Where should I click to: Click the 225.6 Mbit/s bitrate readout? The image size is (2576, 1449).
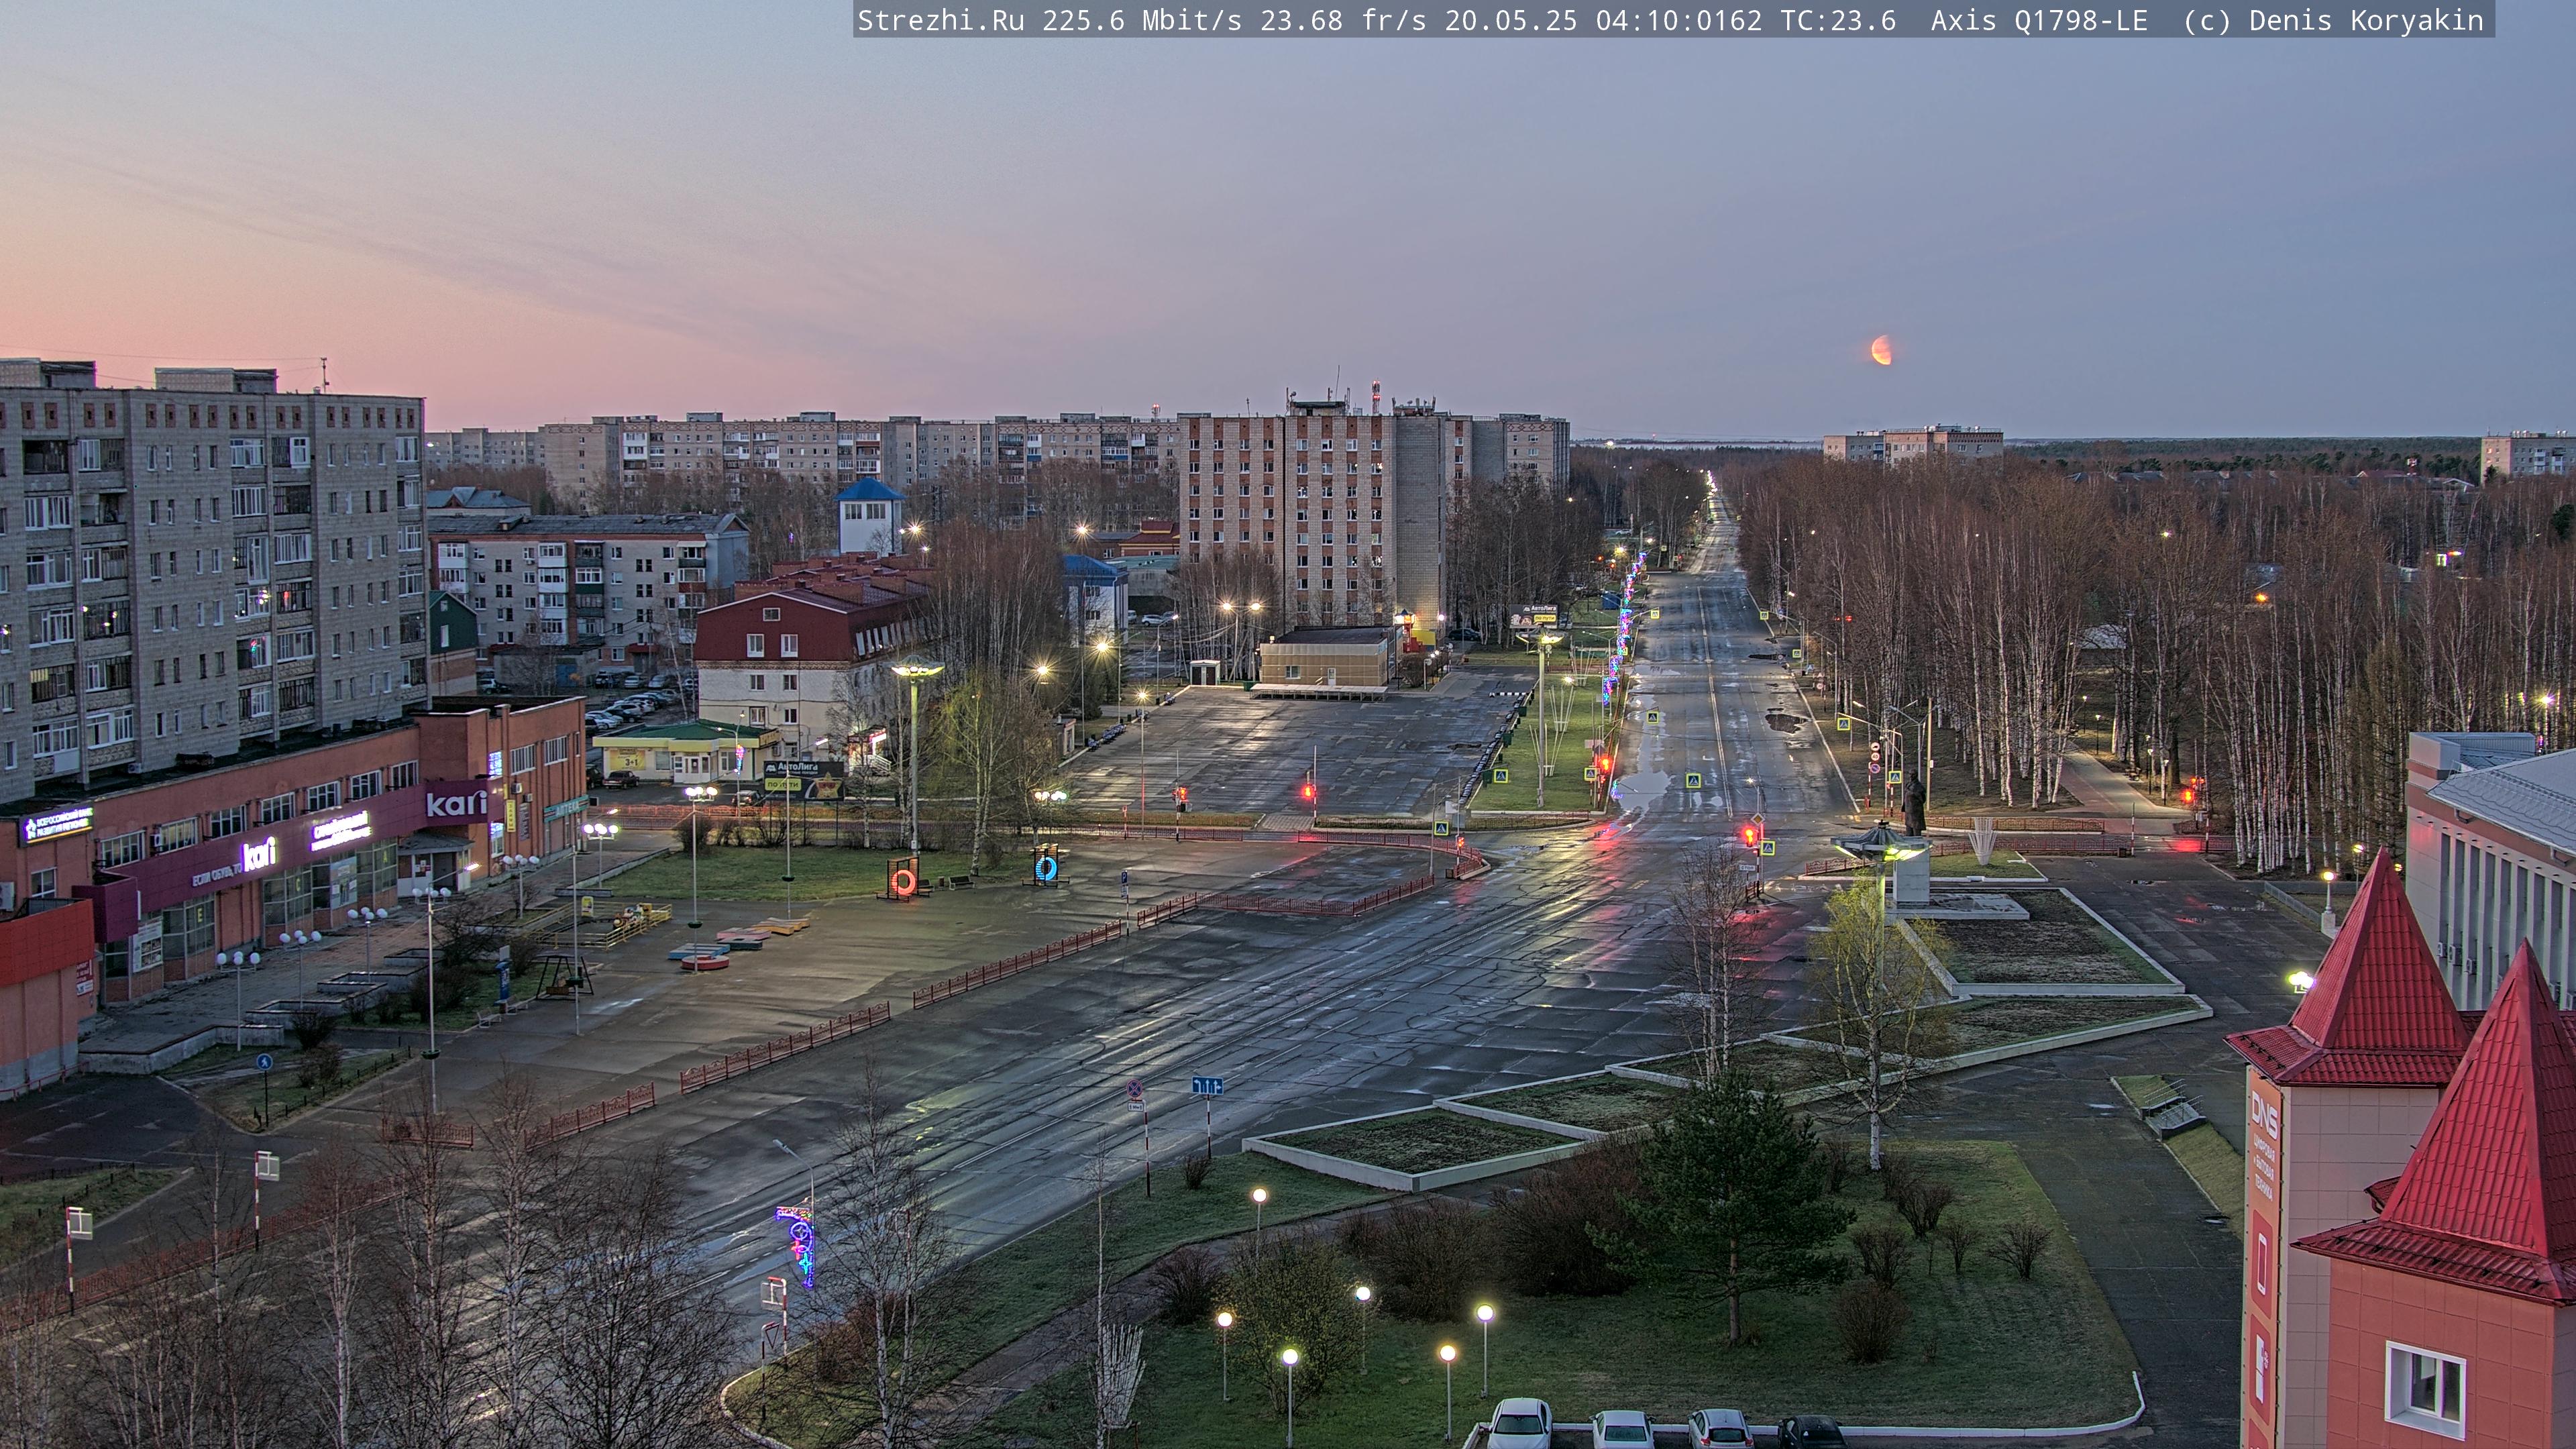coord(1142,20)
